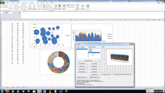The height and width of the screenshot is (93, 165).
Task: Click Alphabetize Sheets A-Z button
Action: point(82,77)
